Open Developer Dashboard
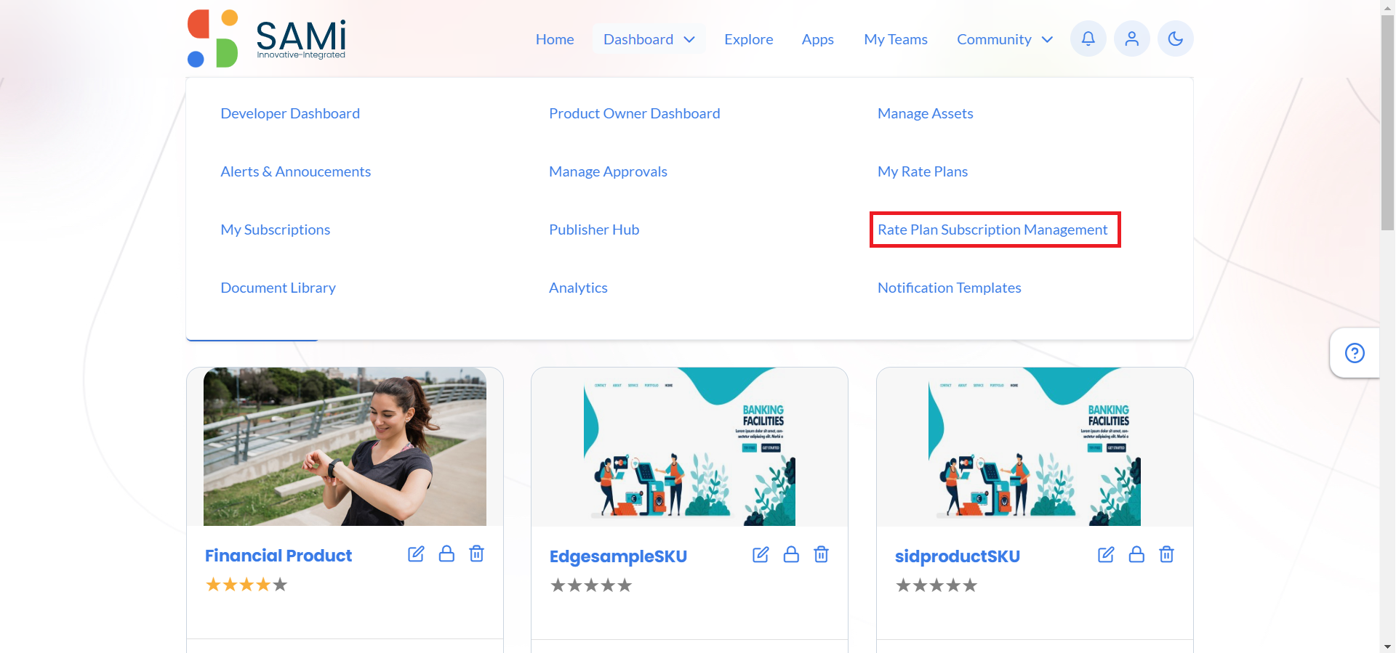 (x=290, y=113)
